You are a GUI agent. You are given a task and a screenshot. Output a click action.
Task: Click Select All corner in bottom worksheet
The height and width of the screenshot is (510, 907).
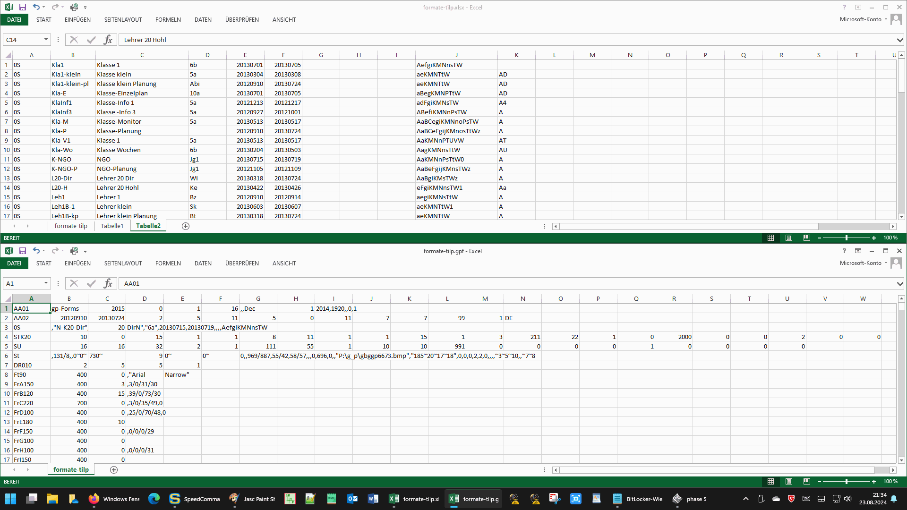[x=8, y=299]
